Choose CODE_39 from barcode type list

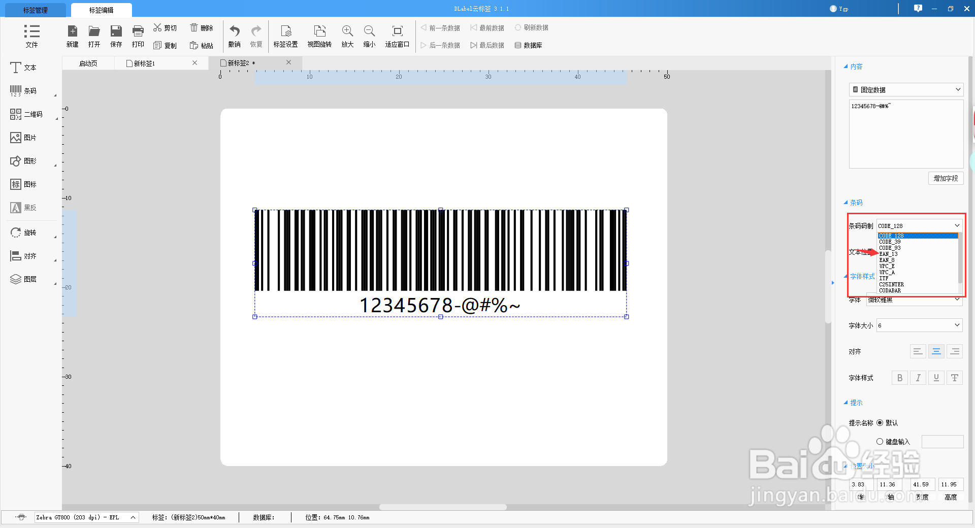(918, 242)
